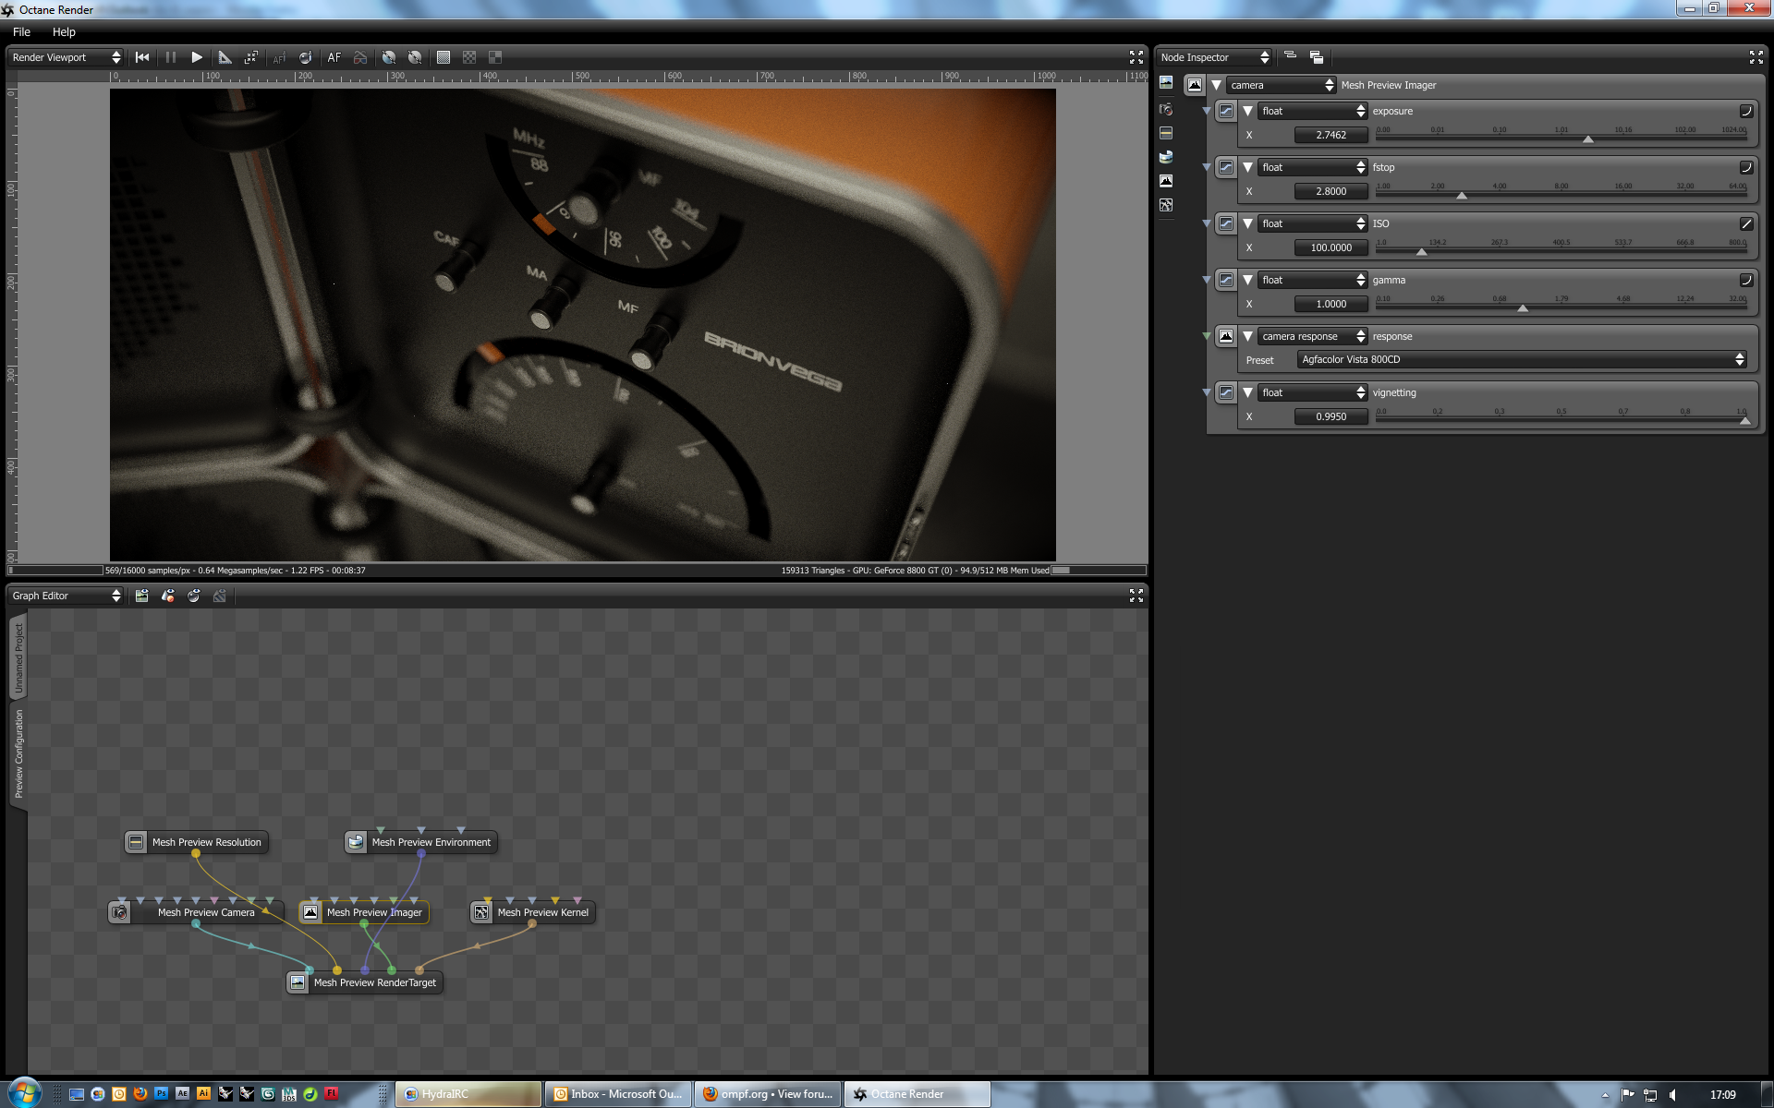Screen dimensions: 1774x1108
Task: Select the grayed auto focus picker icon
Action: coord(279,57)
